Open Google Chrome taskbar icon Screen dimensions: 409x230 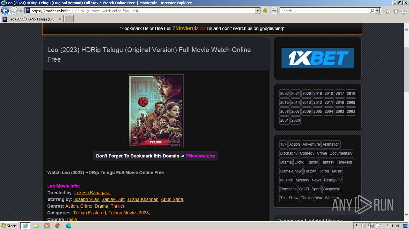pyautogui.click(x=58, y=226)
